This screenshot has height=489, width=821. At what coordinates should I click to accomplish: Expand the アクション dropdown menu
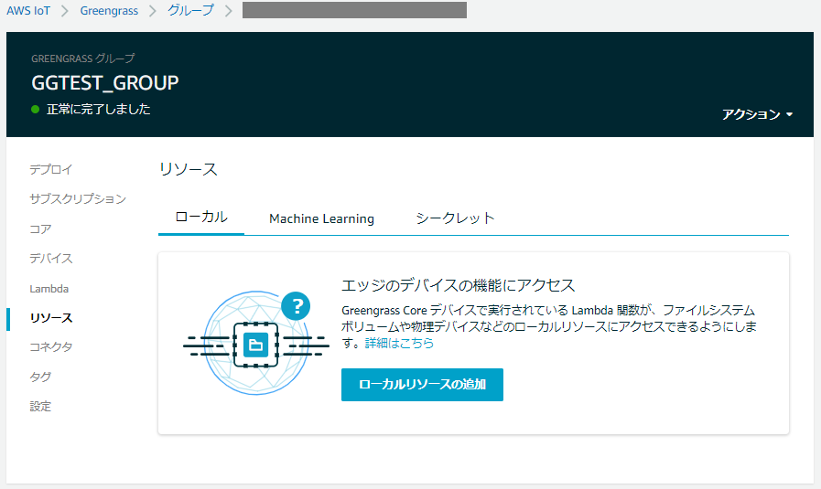coord(757,114)
